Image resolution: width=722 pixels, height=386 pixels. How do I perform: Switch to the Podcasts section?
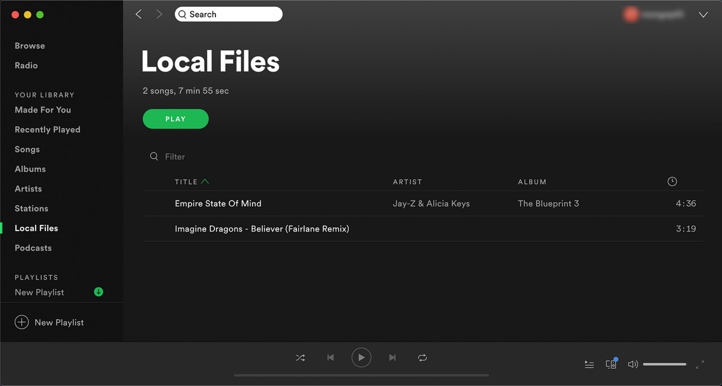33,248
